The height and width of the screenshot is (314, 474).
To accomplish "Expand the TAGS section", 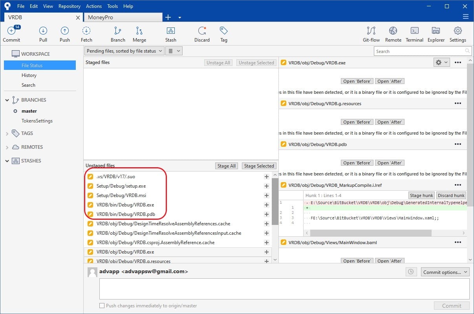I will (7, 133).
